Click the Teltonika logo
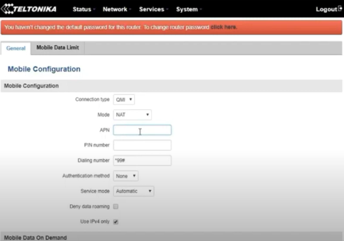 click(x=29, y=9)
